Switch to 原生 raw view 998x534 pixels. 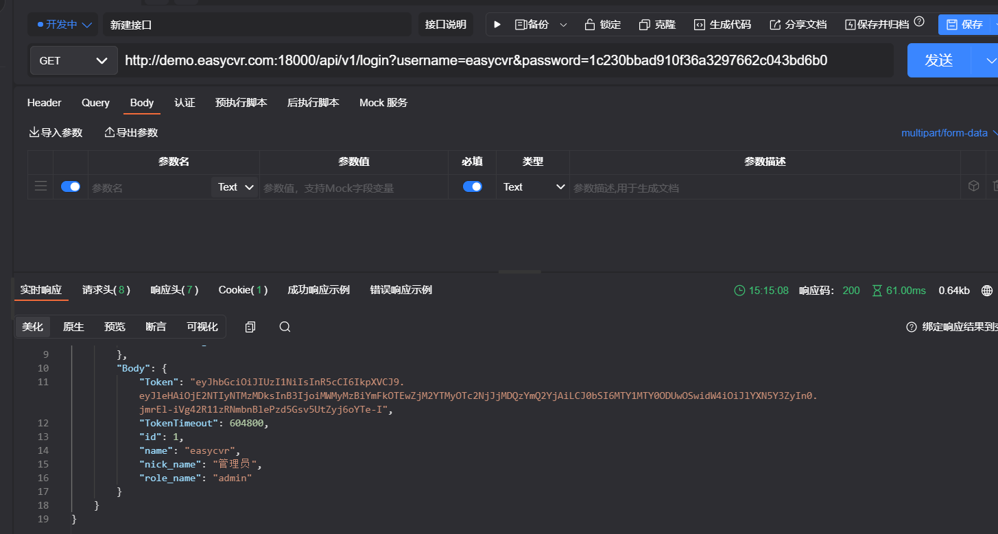click(x=73, y=327)
